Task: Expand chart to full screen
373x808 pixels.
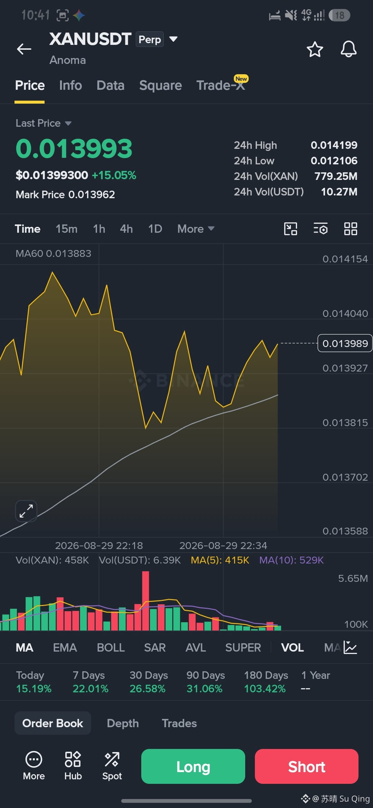Action: point(26,511)
